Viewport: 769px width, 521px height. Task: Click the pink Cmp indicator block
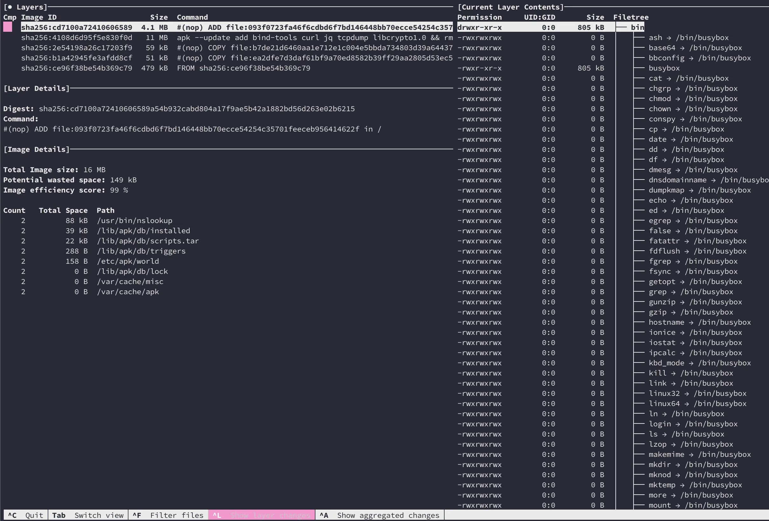[8, 27]
